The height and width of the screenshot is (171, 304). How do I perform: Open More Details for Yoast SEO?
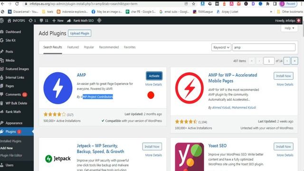pos(285,155)
